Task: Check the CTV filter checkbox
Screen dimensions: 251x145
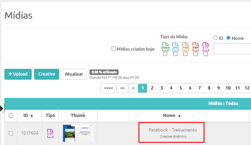Action: 206,54
